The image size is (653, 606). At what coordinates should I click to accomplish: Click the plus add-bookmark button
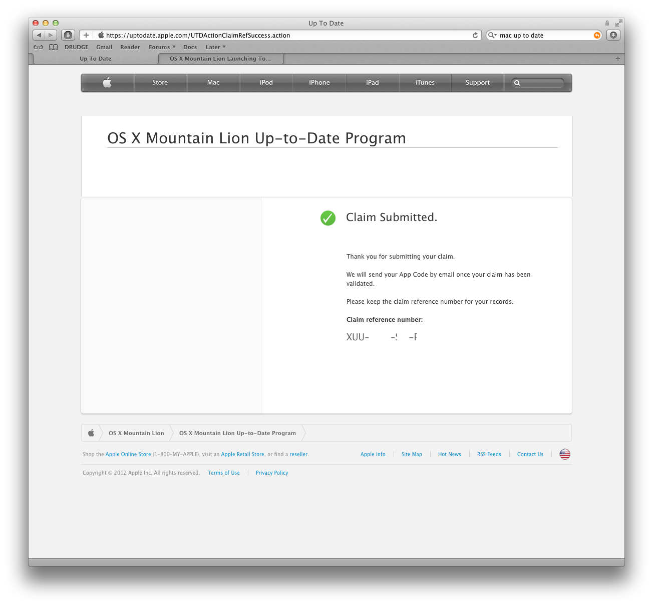coord(86,35)
